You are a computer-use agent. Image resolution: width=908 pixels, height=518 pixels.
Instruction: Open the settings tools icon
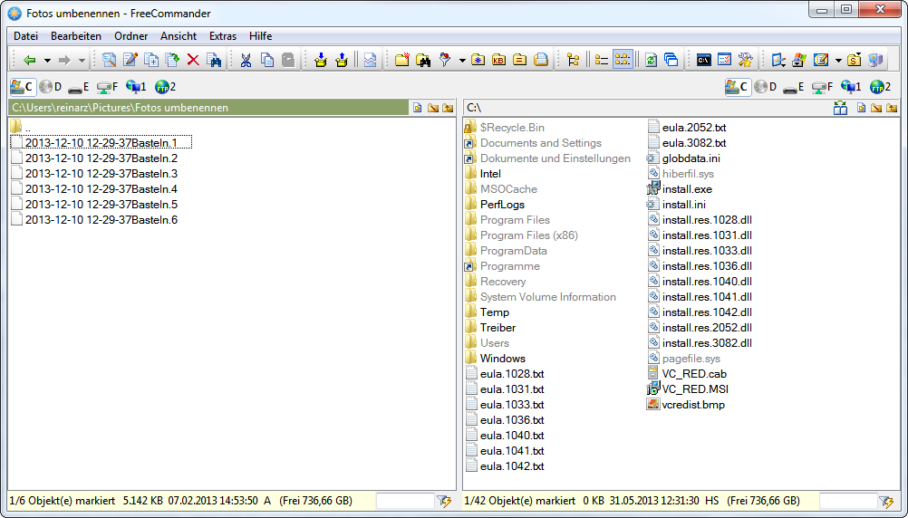(746, 61)
